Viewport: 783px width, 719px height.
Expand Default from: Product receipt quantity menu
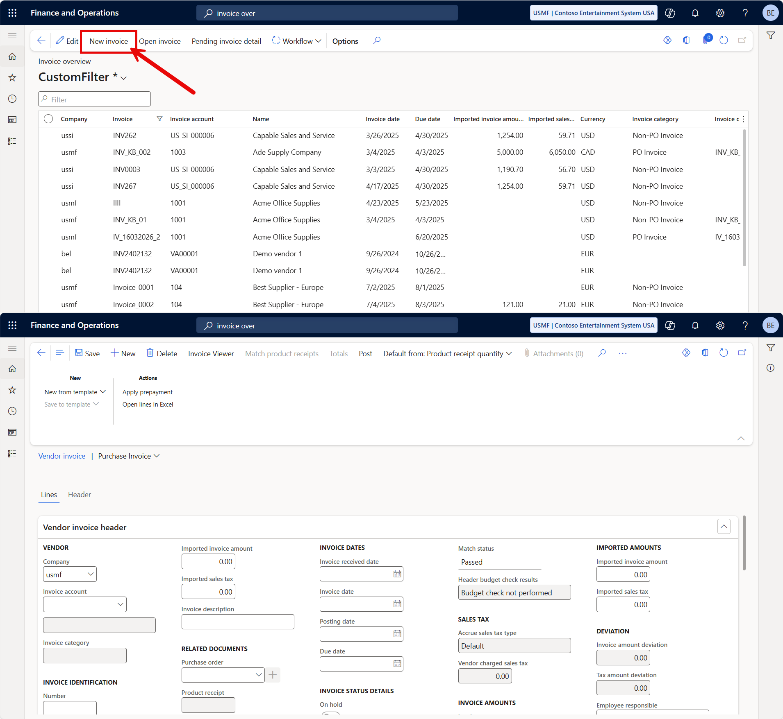click(447, 353)
